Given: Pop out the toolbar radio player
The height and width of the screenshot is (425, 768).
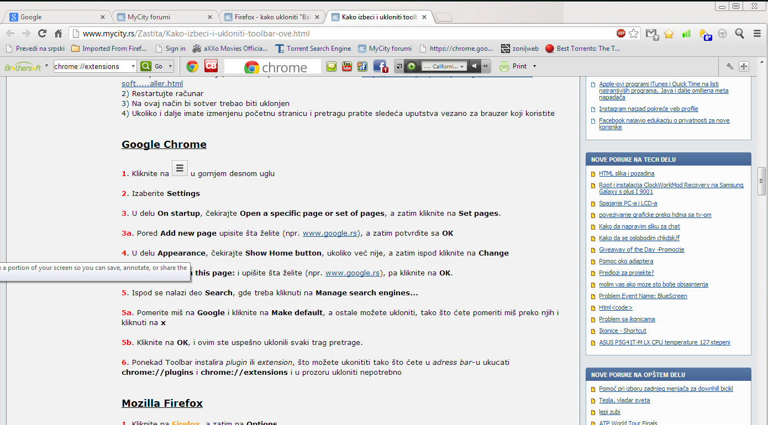Looking at the screenshot, I should point(399,66).
